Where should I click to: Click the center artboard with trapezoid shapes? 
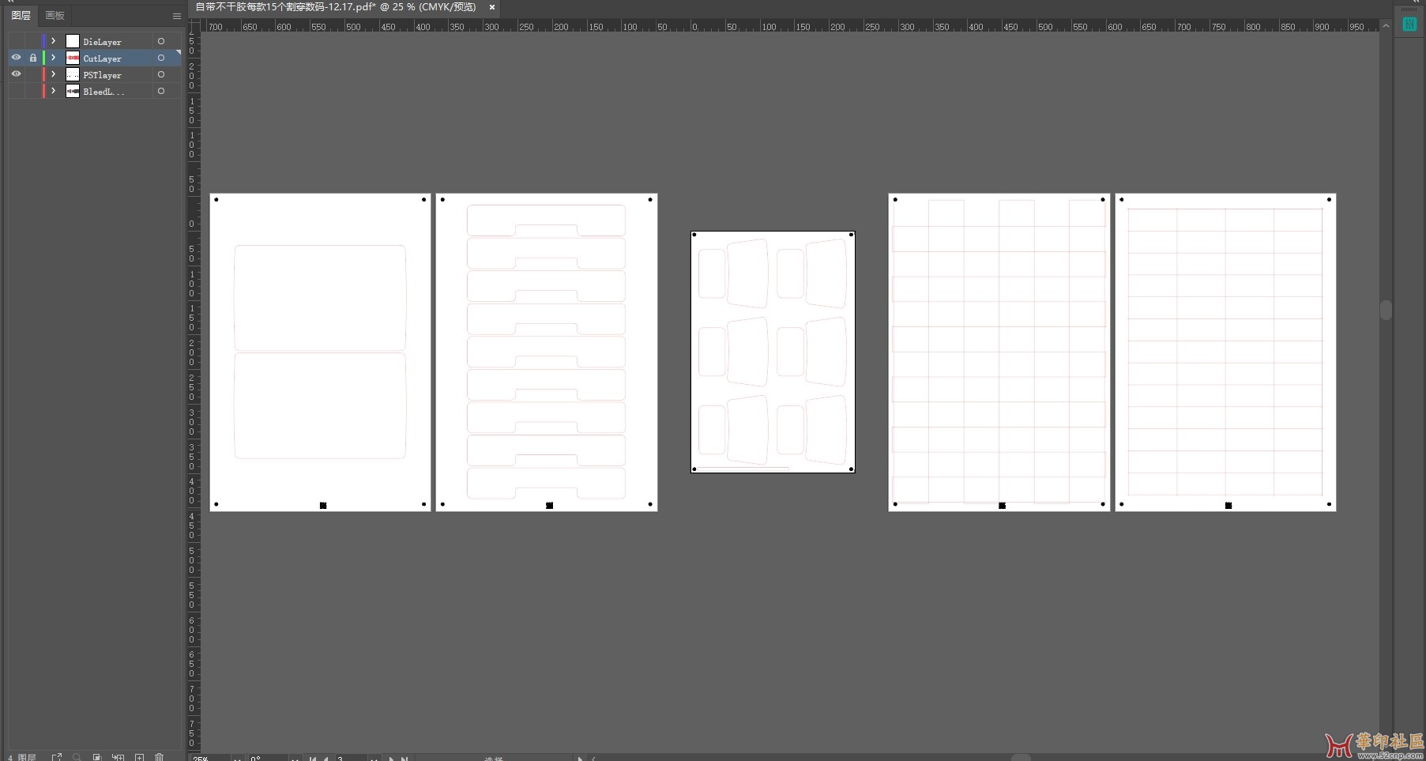773,352
